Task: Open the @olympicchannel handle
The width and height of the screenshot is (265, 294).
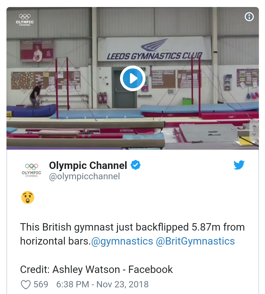Action: 84,176
